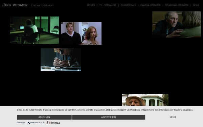Open thumbnail of hands examining objects

pos(61,60)
